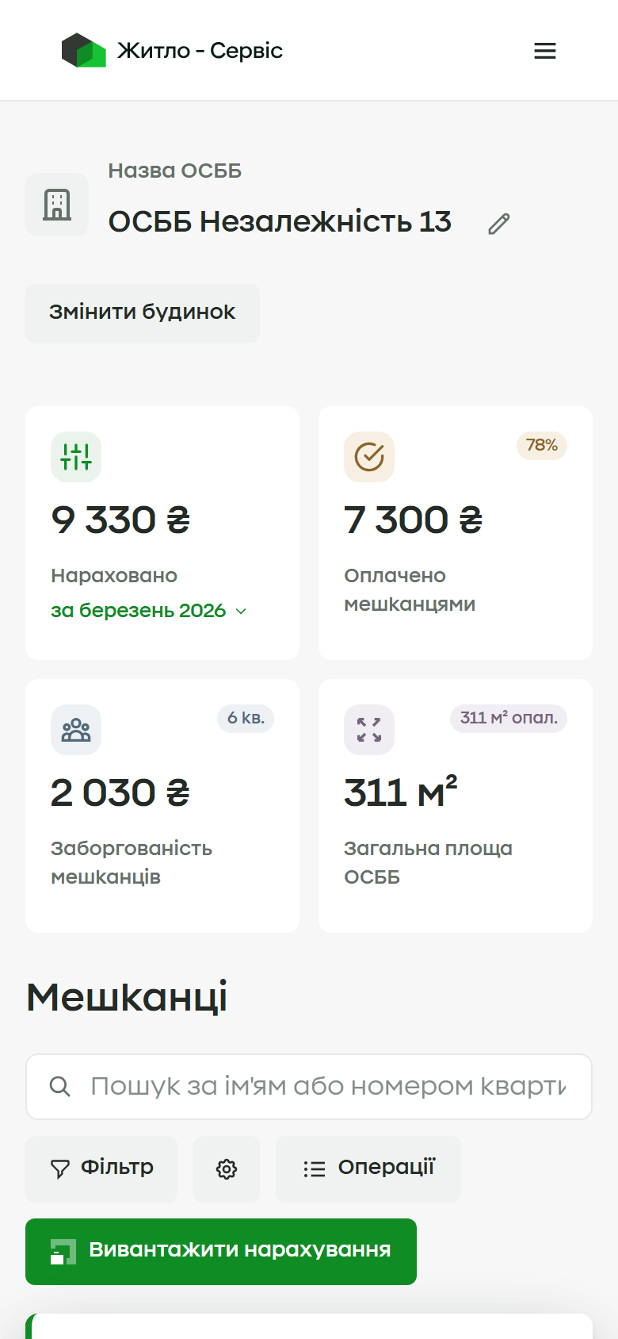The image size is (618, 1339).
Task: Click the sliders icon in the Нараховано card
Action: tap(76, 457)
